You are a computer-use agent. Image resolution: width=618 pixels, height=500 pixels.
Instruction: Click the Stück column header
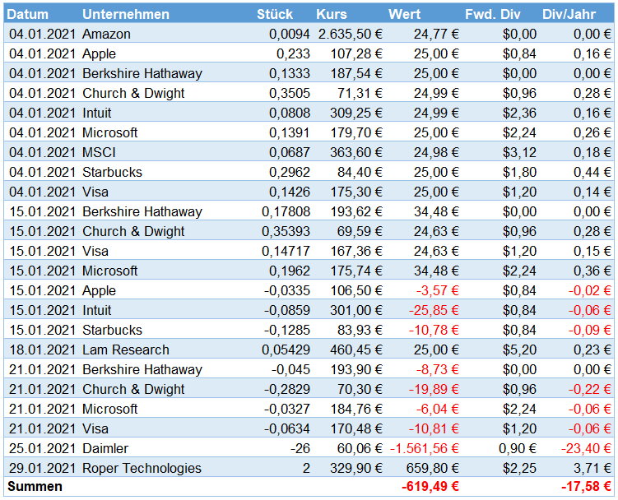[275, 14]
